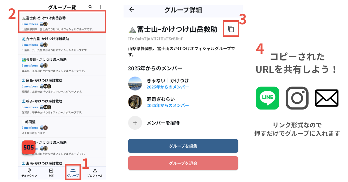Go back using the arrow in グループ詳細
The image size is (348, 182).
pos(132,9)
